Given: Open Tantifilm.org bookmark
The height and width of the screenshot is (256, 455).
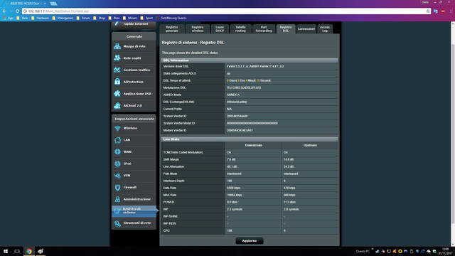Looking at the screenshot, I should [171, 18].
